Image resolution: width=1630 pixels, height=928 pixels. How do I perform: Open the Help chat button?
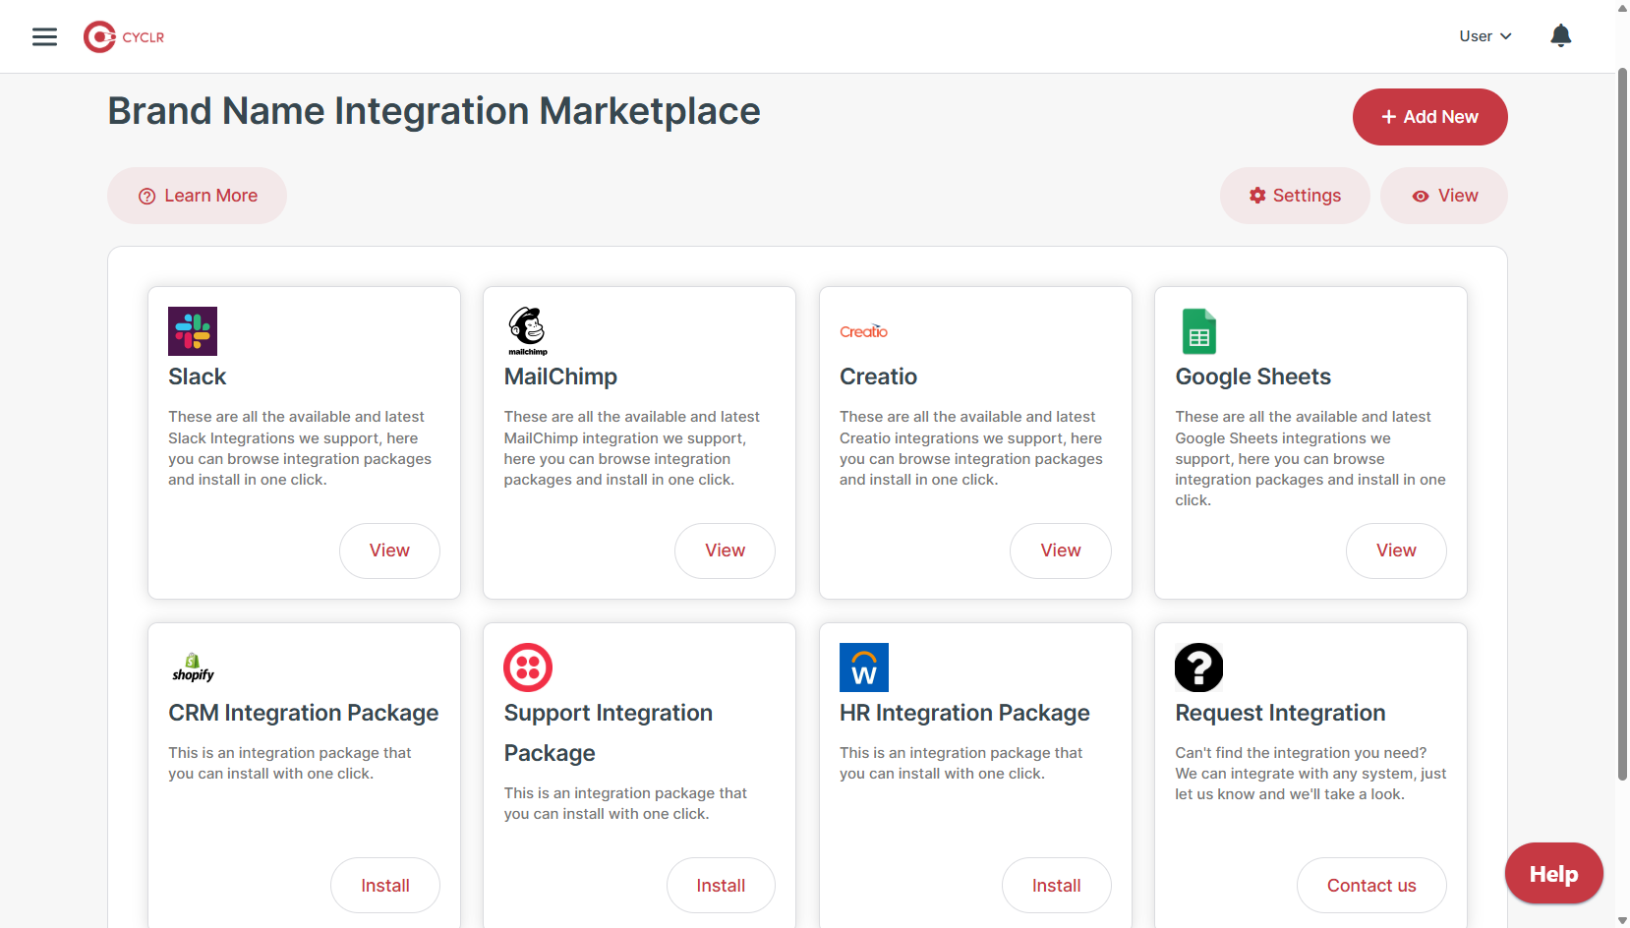pyautogui.click(x=1553, y=874)
